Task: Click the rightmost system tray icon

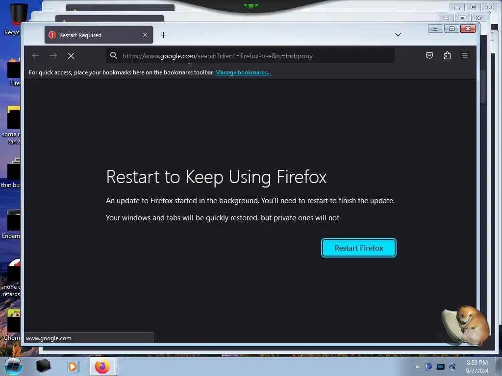Action: [452, 367]
